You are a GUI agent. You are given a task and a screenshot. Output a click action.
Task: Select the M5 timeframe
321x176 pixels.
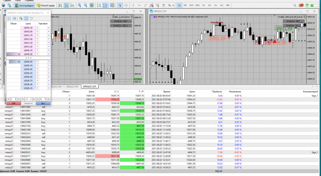(x=185, y=5)
